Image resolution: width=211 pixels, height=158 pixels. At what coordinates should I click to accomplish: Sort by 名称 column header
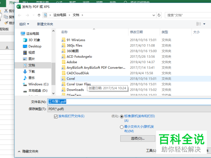click(x=64, y=32)
